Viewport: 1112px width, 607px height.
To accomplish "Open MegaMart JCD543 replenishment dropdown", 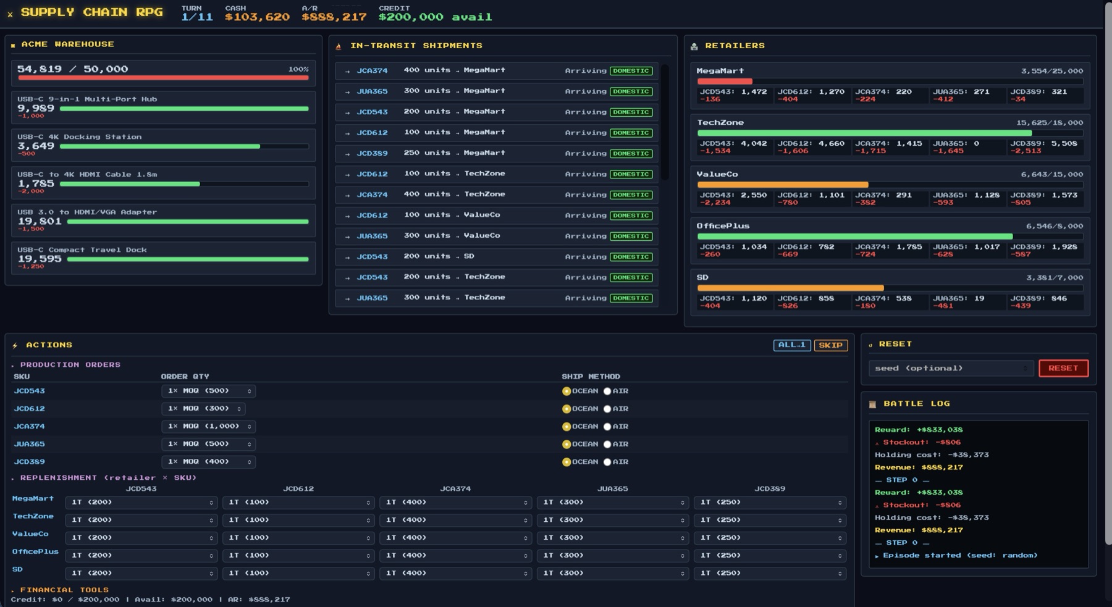I will 141,503.
